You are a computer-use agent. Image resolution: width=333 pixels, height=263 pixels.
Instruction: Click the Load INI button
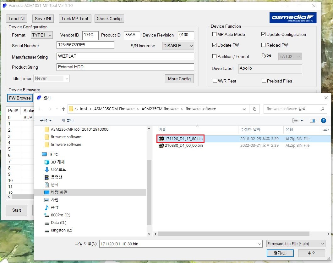[17, 19]
